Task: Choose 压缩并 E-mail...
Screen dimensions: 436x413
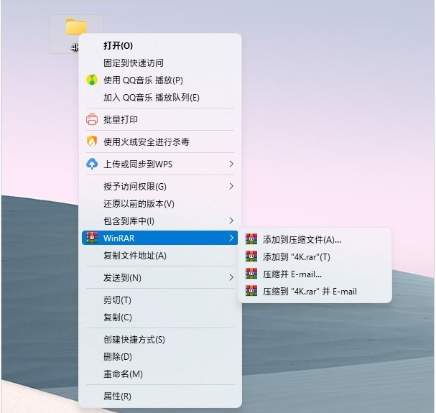Action: coord(315,274)
